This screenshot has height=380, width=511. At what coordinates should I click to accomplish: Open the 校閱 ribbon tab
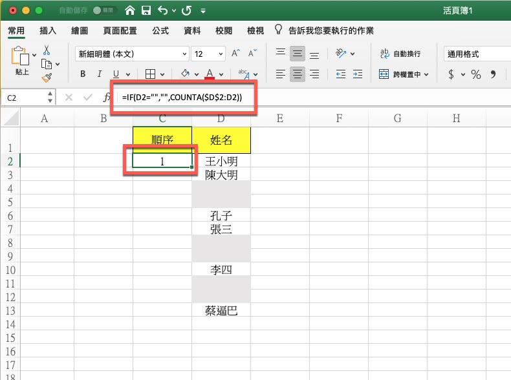pos(224,30)
